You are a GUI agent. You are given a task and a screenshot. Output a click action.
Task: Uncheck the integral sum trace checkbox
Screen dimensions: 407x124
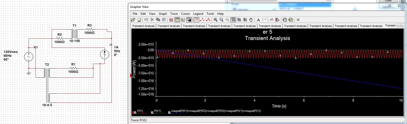click(169, 113)
